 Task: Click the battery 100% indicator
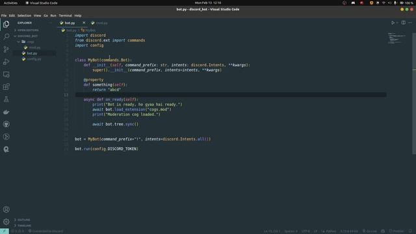[x=407, y=3]
